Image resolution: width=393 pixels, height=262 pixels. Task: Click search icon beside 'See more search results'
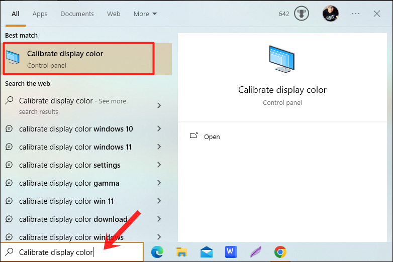9,100
